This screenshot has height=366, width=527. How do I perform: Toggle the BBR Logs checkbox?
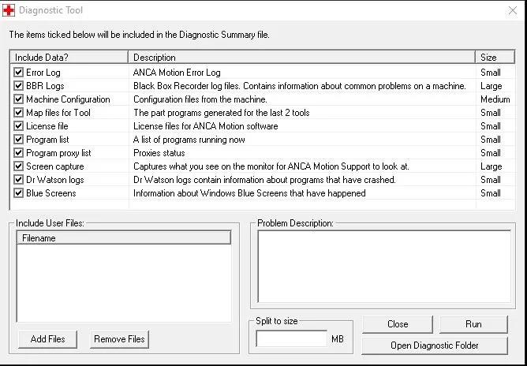click(x=18, y=86)
